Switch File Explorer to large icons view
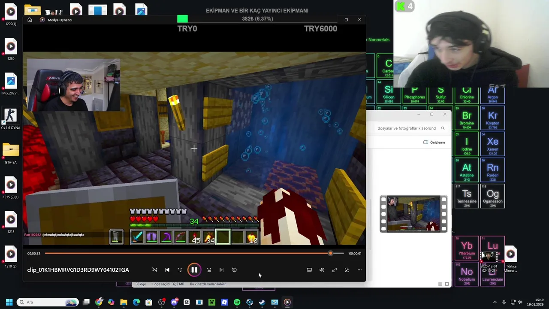 pos(446,284)
